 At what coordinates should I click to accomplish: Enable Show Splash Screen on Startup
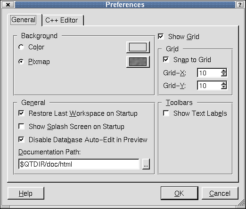21,126
